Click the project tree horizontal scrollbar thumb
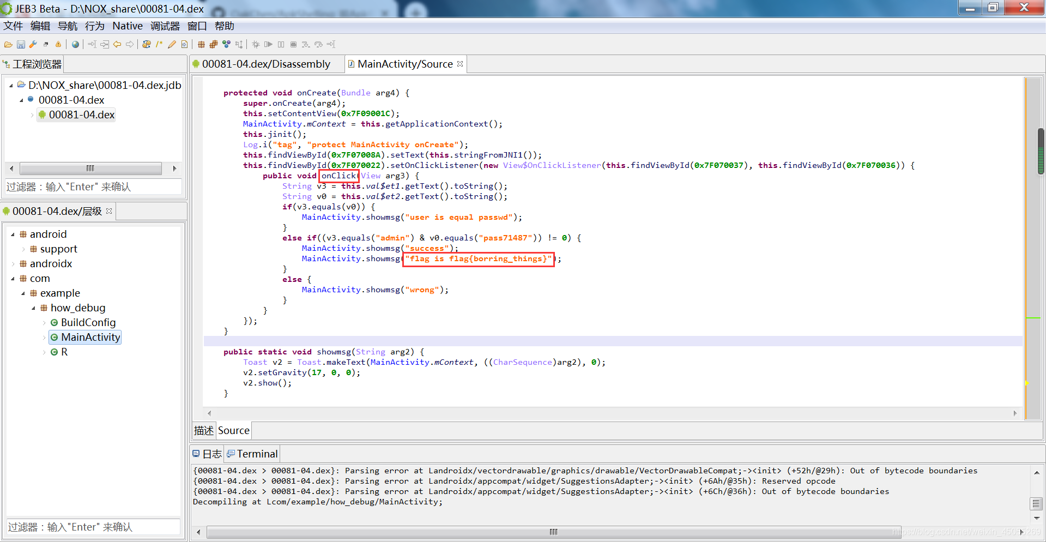Screen dimensions: 1046x542 tap(90, 168)
